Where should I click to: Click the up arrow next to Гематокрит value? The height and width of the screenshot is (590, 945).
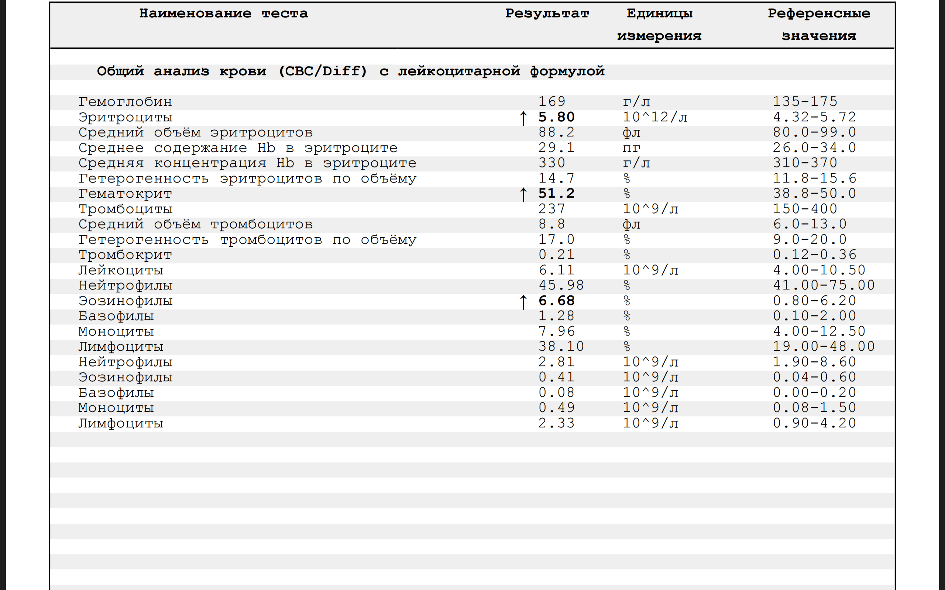tap(523, 194)
